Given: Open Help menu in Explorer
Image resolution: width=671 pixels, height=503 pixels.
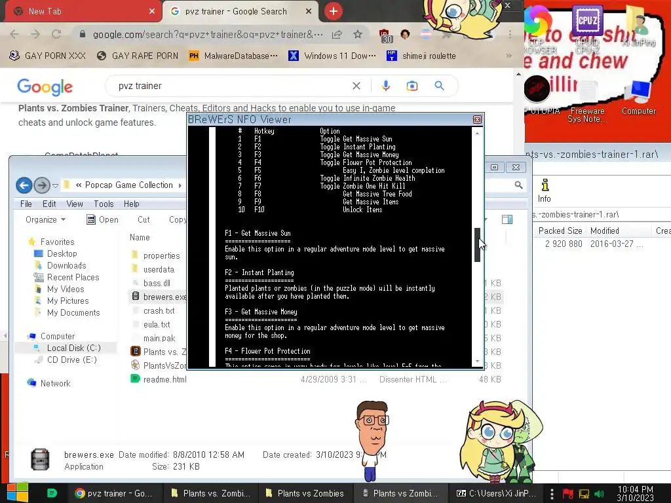Looking at the screenshot, I should (131, 204).
